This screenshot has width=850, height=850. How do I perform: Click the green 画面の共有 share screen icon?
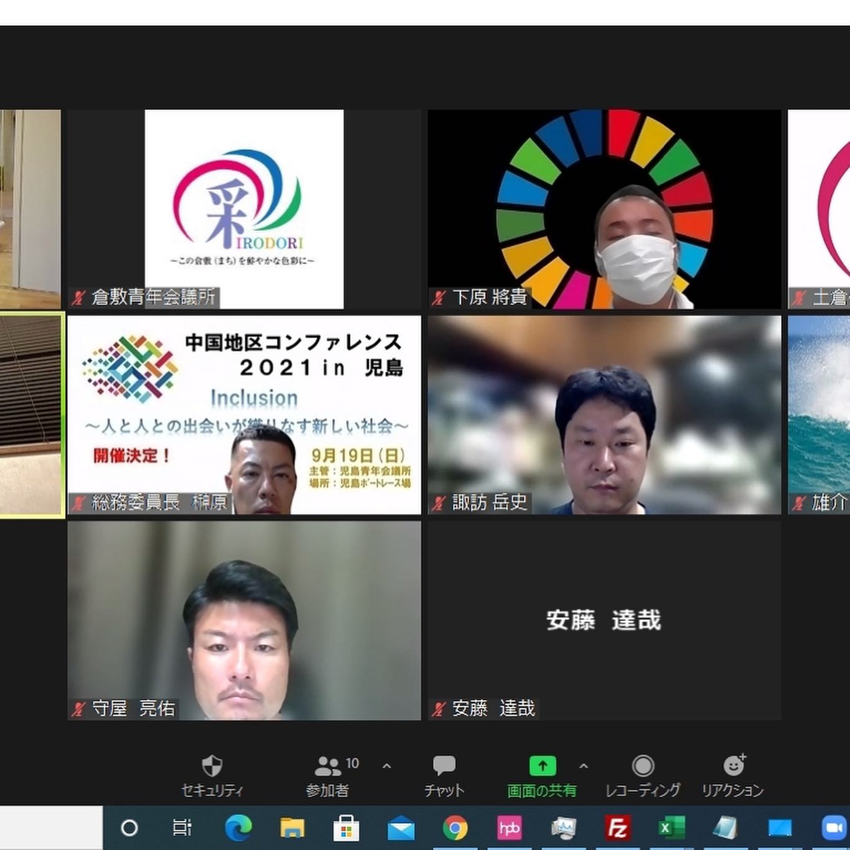pyautogui.click(x=542, y=765)
